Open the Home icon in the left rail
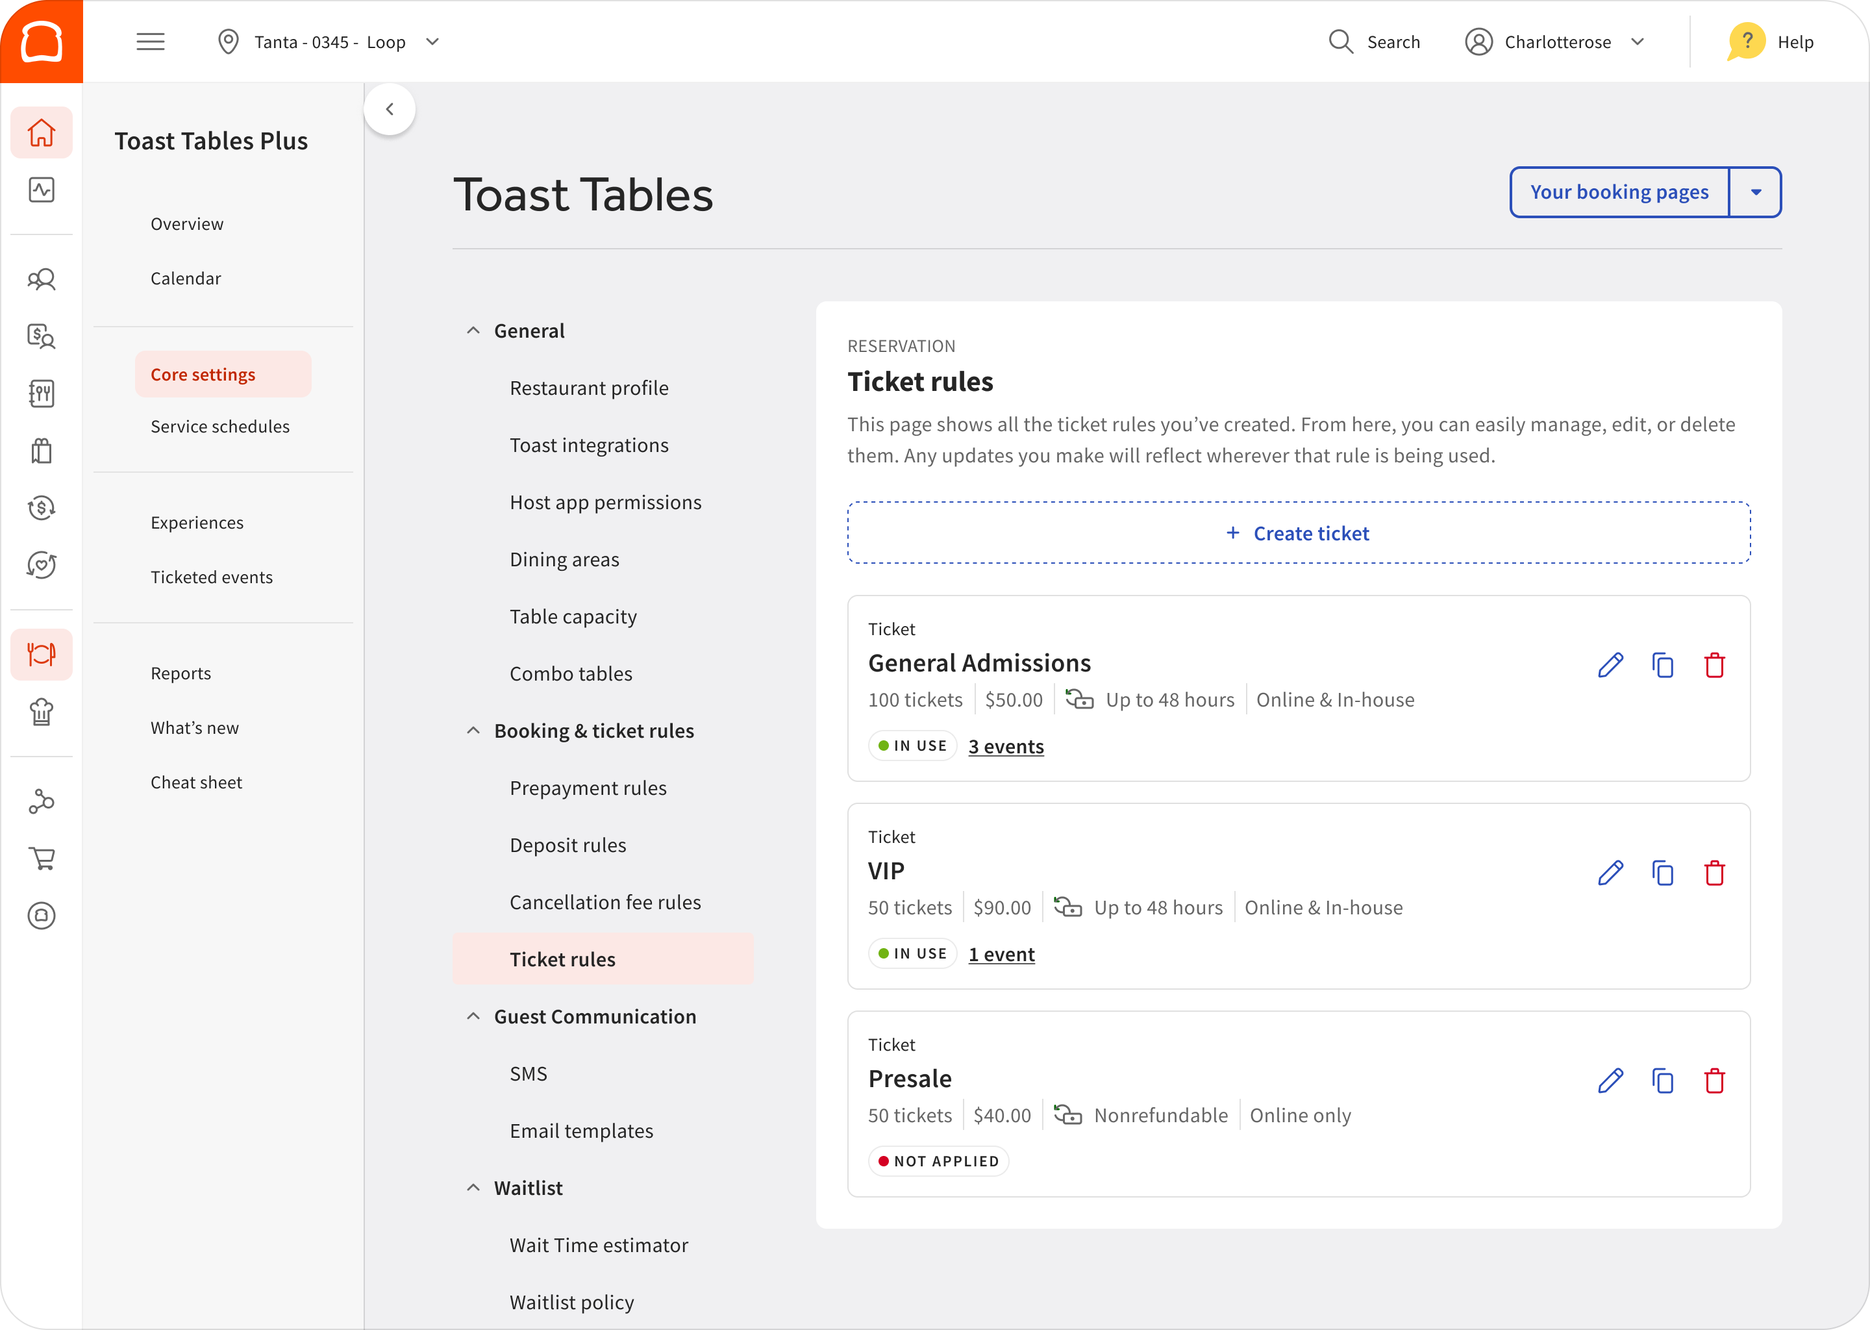This screenshot has height=1330, width=1870. pos(41,132)
